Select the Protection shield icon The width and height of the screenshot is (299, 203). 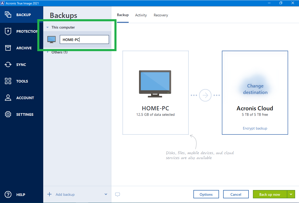(8, 31)
